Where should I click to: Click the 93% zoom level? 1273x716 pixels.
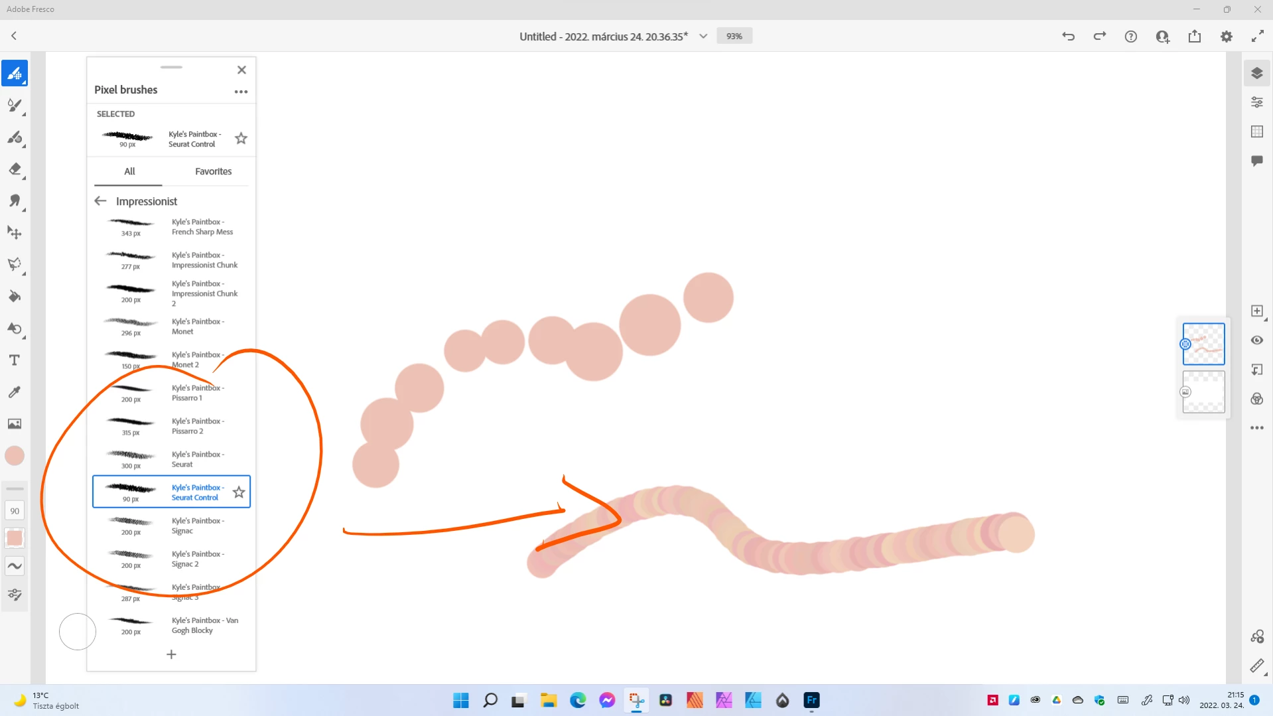(734, 36)
